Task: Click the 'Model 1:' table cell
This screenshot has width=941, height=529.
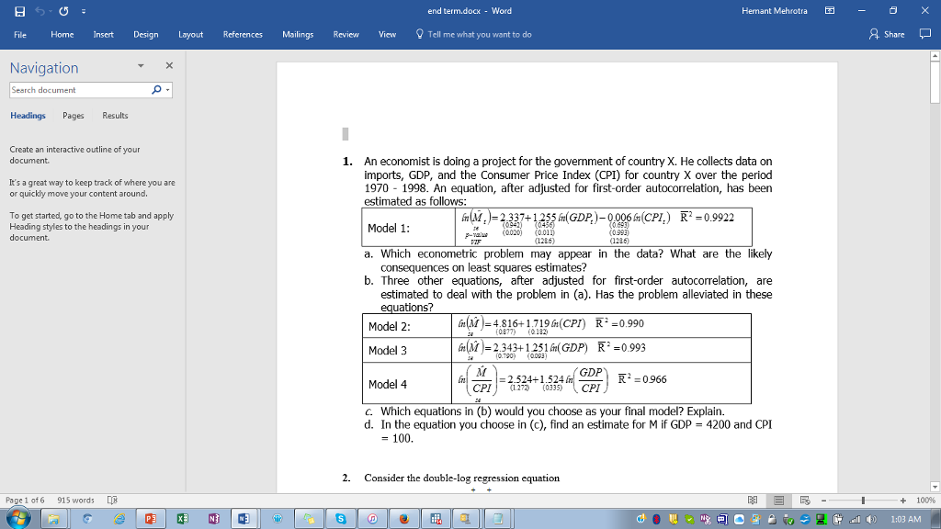Action: 408,228
